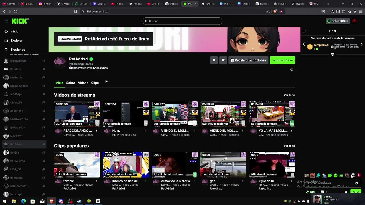Focus the Buscar search field
365x205 pixels.
point(182,21)
